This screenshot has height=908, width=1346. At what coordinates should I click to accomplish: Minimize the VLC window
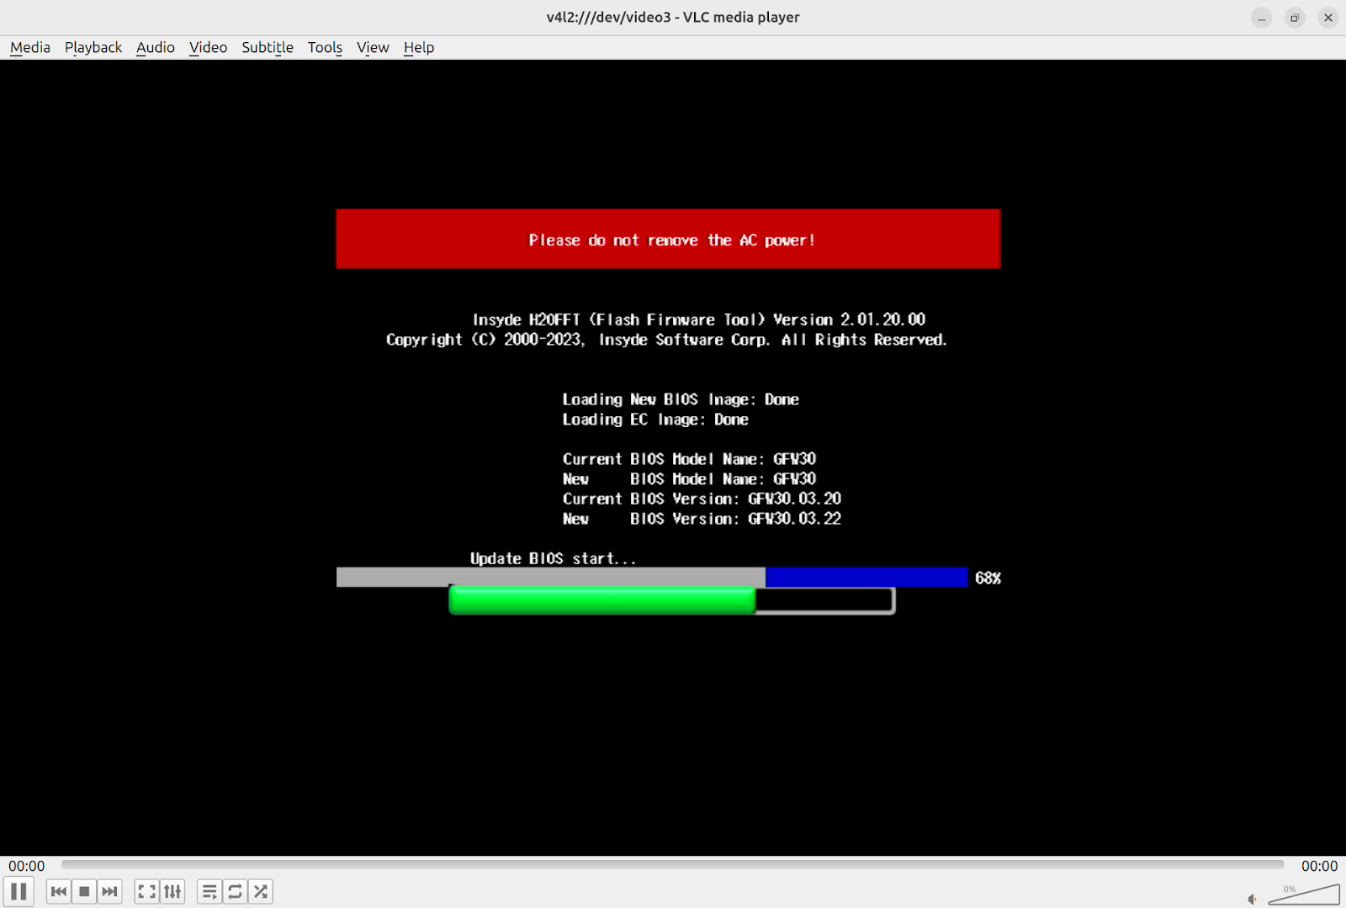[x=1261, y=18]
